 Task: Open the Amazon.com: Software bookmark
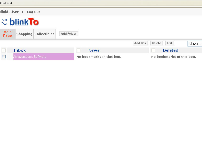click(x=30, y=57)
